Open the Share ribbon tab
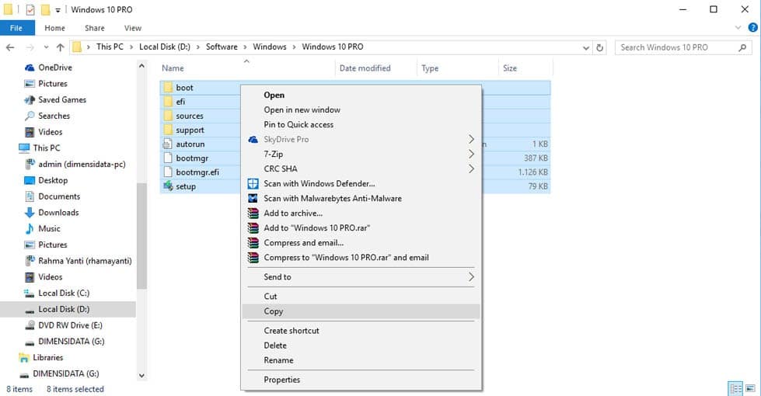 (x=94, y=28)
